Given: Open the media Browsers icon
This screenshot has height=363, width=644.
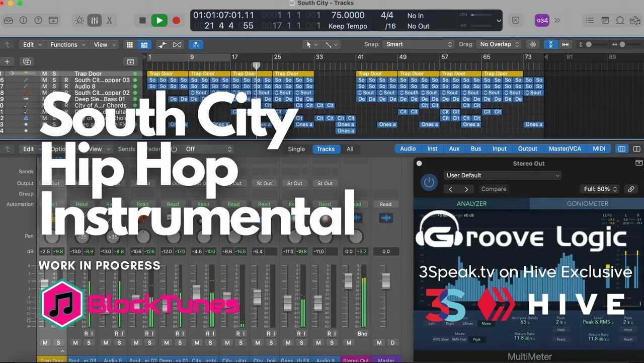Looking at the screenshot, I should [x=635, y=21].
